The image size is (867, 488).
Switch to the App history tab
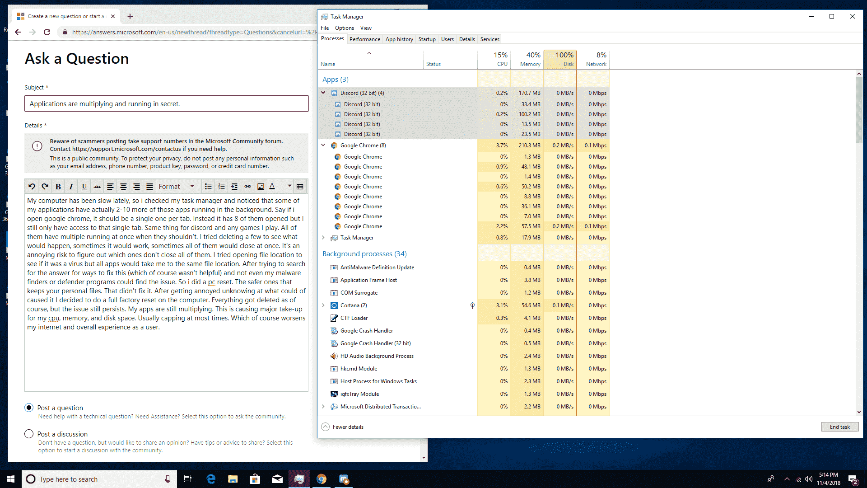pos(399,39)
